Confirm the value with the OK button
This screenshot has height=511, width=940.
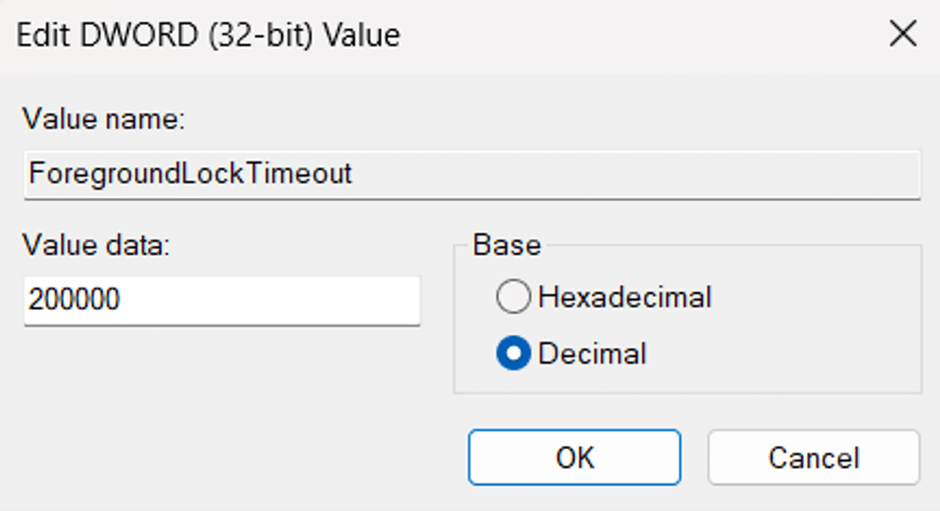coord(574,457)
